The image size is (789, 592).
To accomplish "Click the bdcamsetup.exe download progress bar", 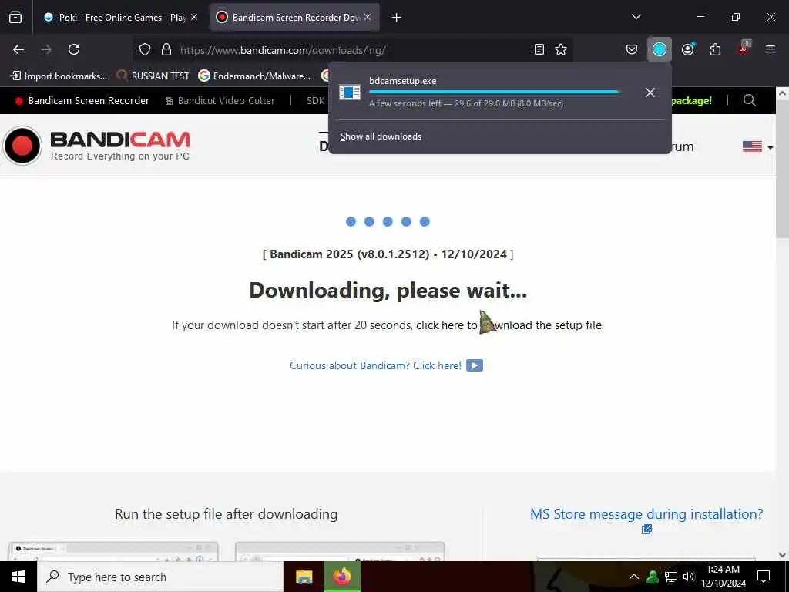I will pyautogui.click(x=495, y=92).
